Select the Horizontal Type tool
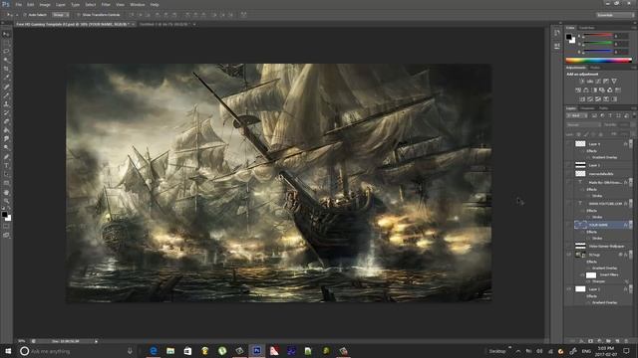Screen dimensions: 638x358 [6, 166]
